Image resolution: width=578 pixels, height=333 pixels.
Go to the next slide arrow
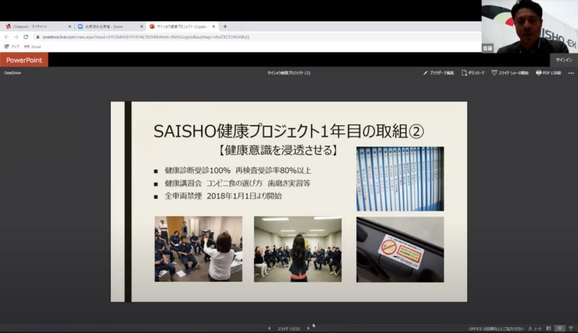[308, 328]
